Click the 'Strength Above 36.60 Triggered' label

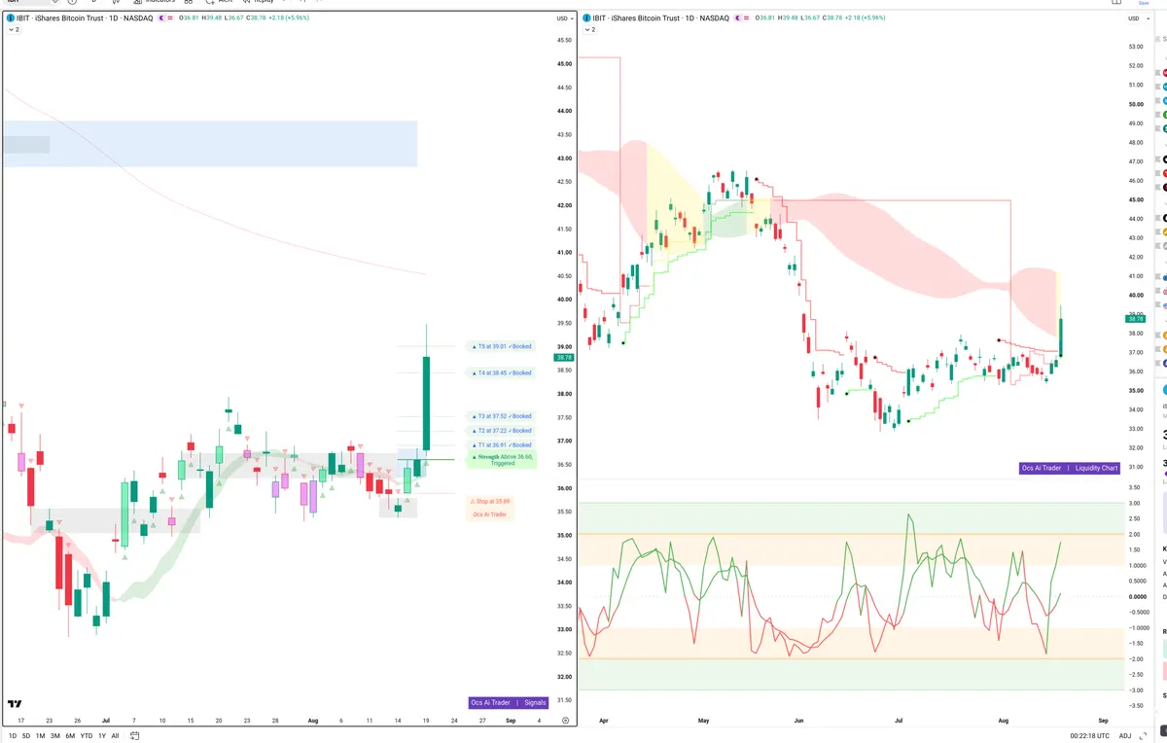tap(502, 459)
